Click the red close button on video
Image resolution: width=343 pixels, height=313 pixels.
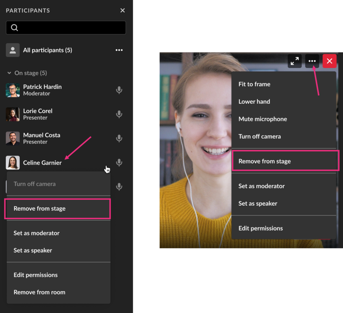[x=330, y=61]
